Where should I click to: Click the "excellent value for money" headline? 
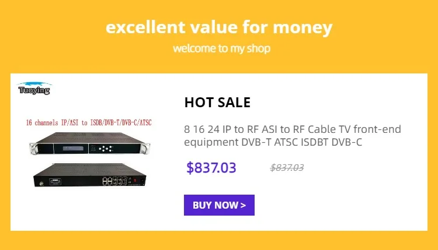219,27
